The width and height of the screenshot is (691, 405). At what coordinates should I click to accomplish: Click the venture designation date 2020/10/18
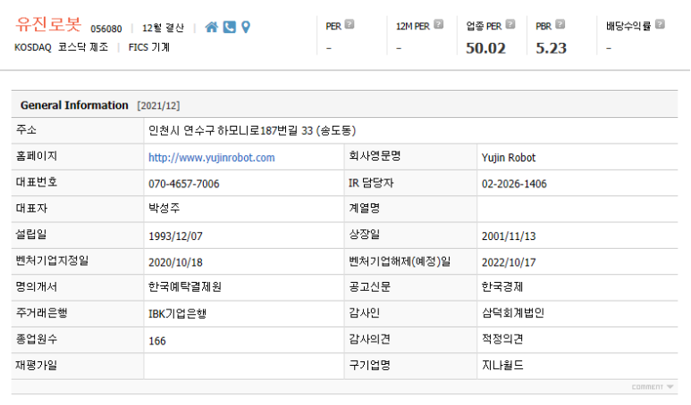(175, 262)
